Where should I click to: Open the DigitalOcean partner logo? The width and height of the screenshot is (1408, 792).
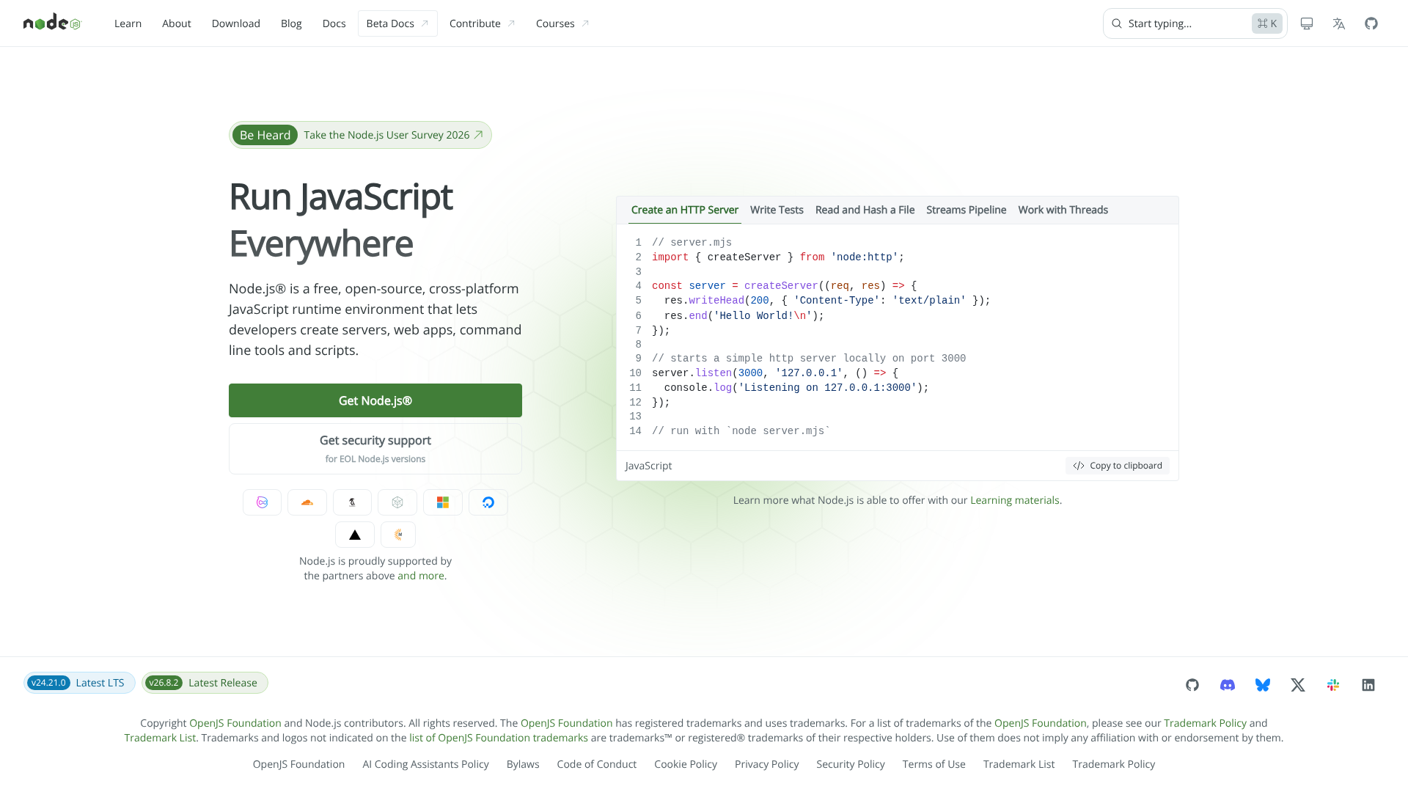click(x=488, y=502)
